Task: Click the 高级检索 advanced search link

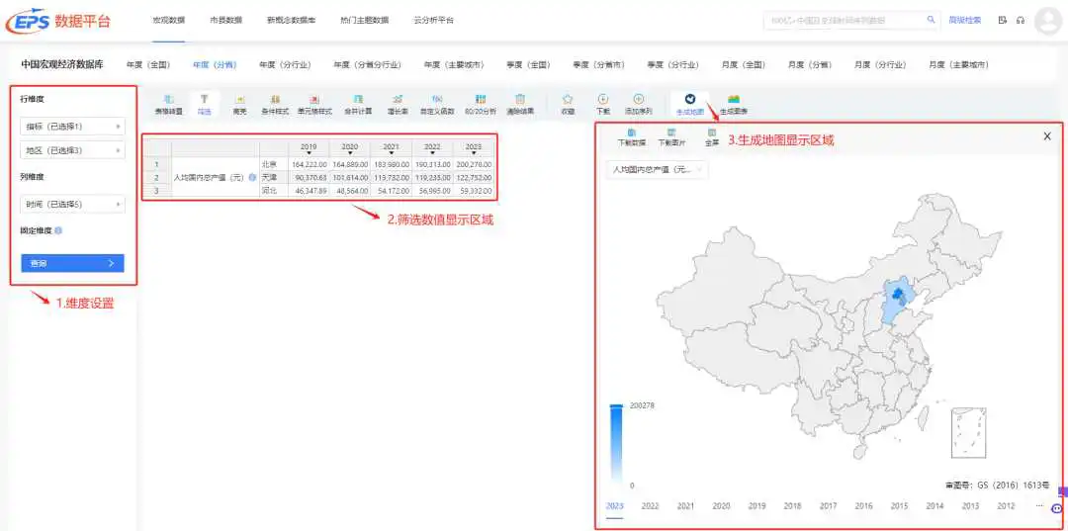Action: pyautogui.click(x=964, y=21)
